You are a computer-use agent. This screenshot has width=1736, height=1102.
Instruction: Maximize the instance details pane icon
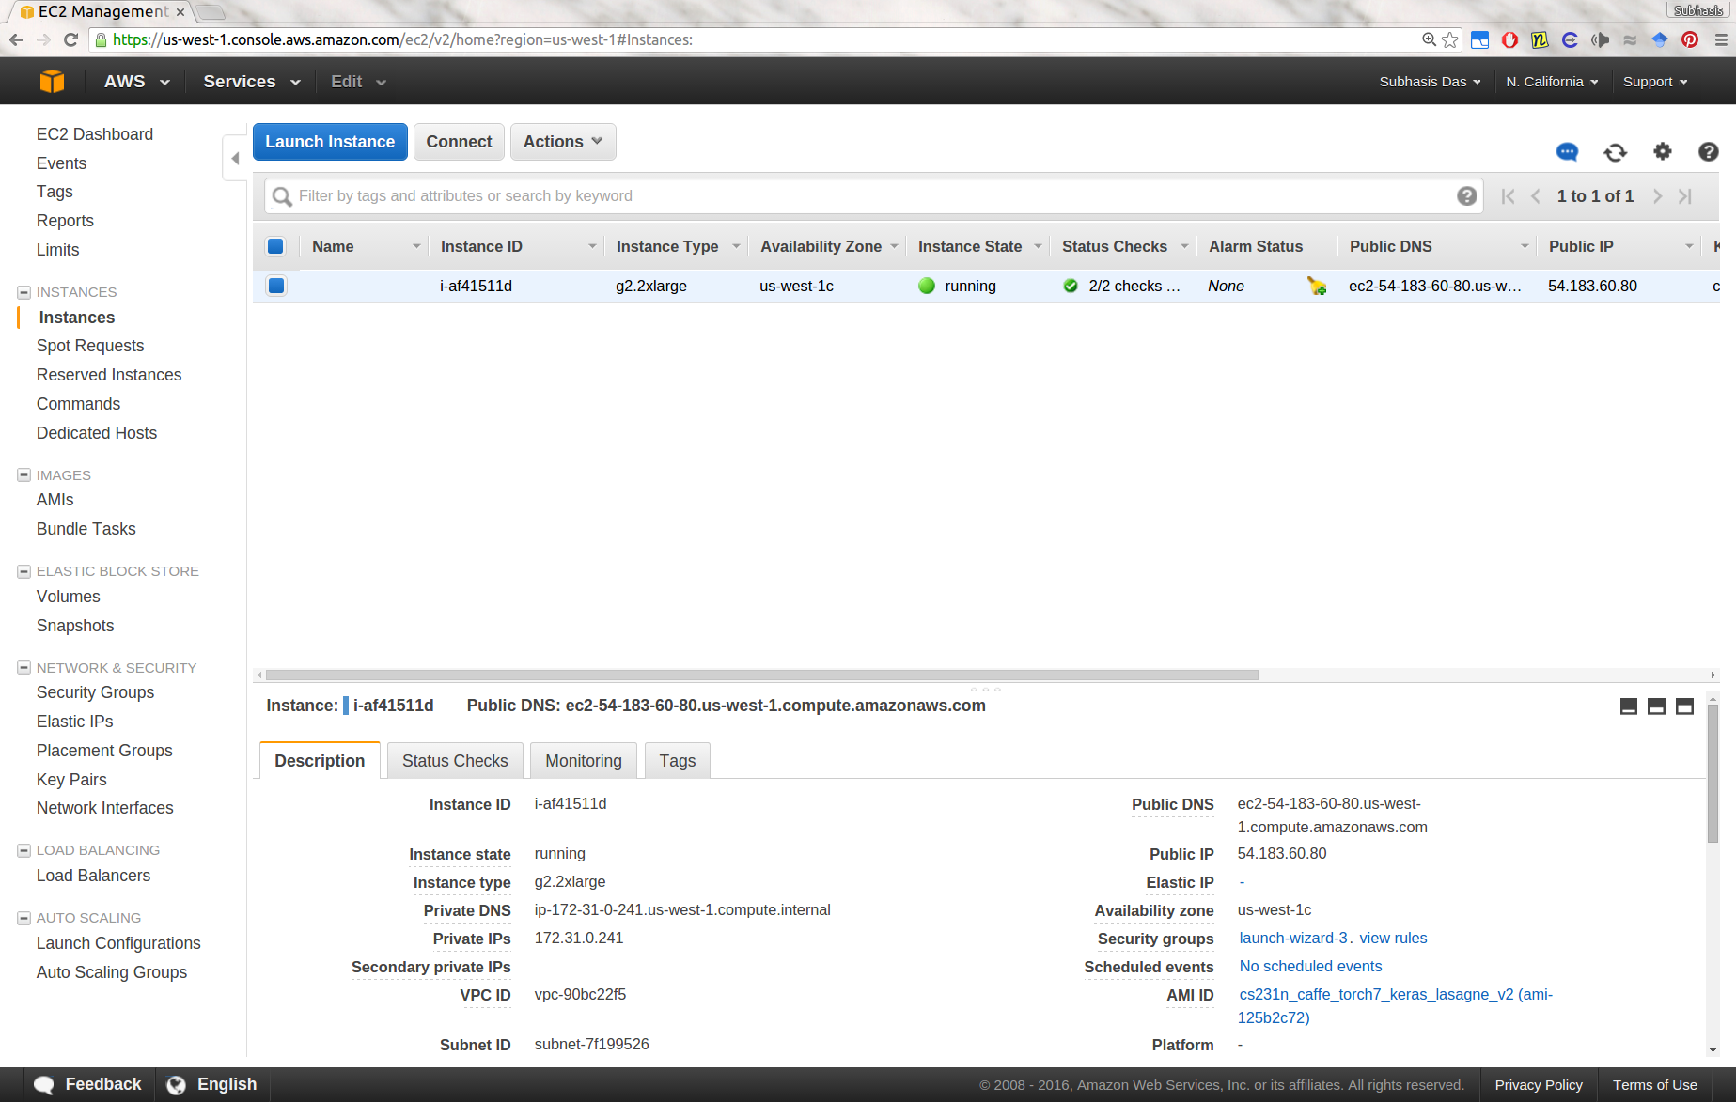tap(1684, 706)
